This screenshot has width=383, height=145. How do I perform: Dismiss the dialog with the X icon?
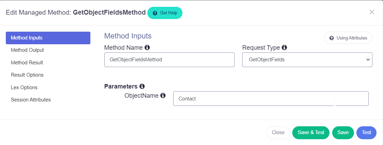372,12
